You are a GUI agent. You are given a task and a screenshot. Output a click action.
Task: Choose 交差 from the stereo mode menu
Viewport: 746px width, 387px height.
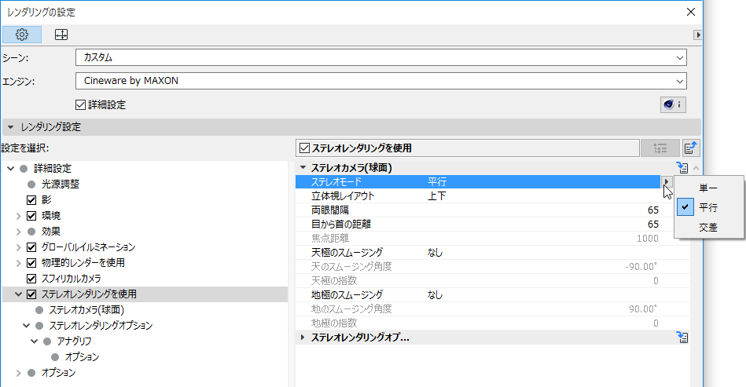tap(708, 228)
